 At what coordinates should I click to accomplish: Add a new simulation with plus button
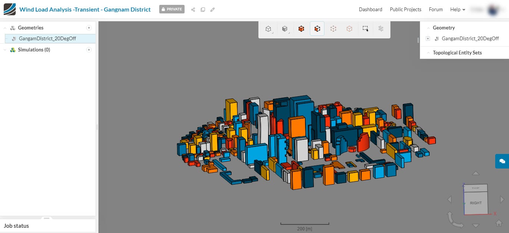coord(89,50)
